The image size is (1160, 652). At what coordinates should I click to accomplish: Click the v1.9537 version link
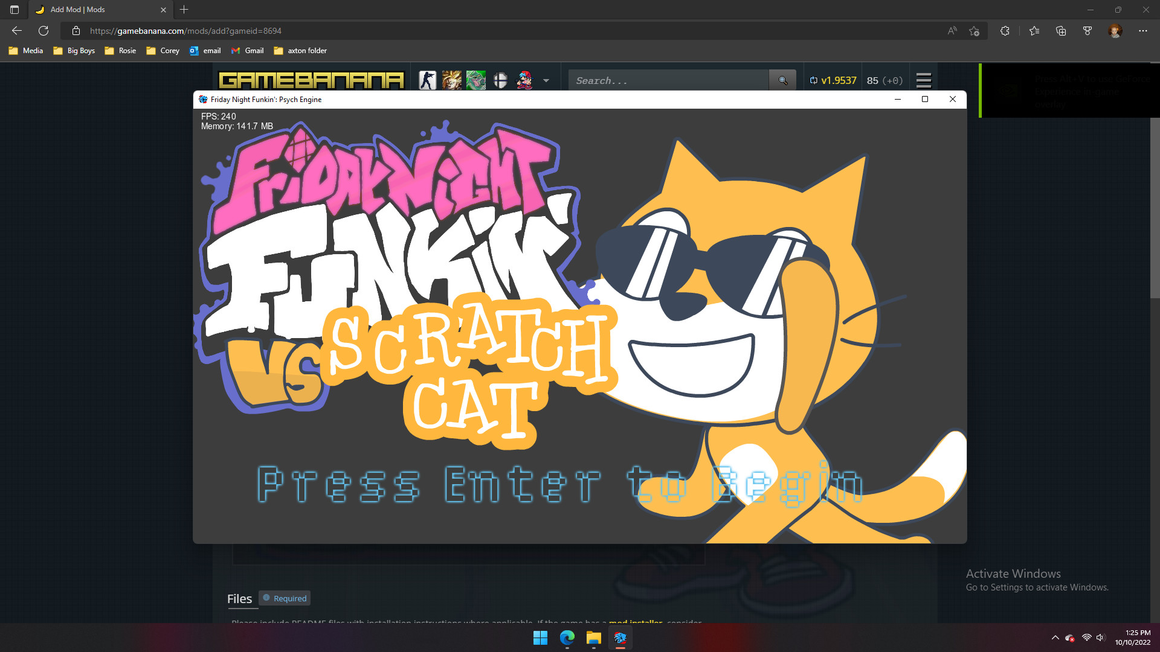pos(833,80)
